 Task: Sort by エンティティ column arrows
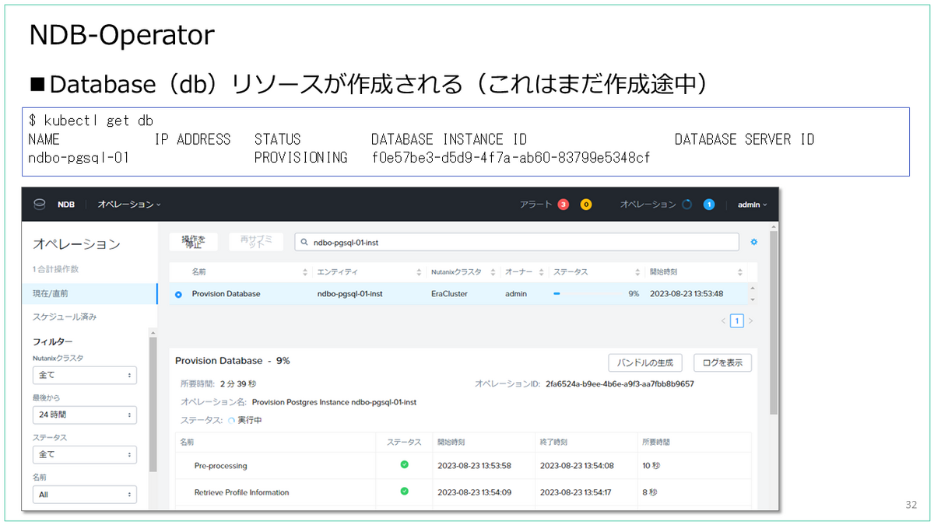pos(418,272)
